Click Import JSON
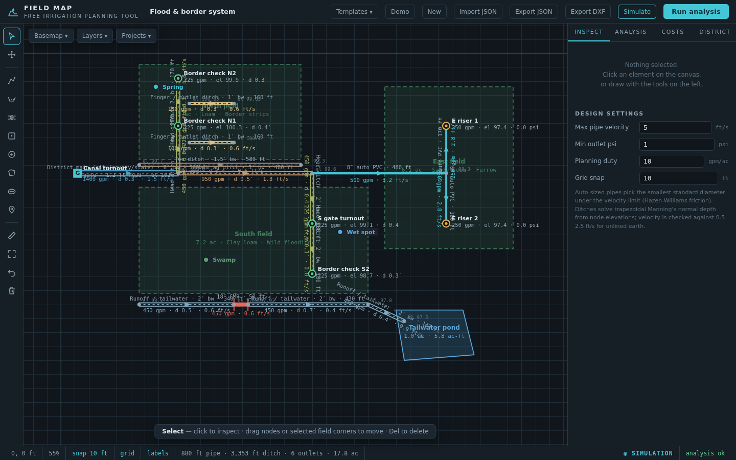 pos(478,12)
